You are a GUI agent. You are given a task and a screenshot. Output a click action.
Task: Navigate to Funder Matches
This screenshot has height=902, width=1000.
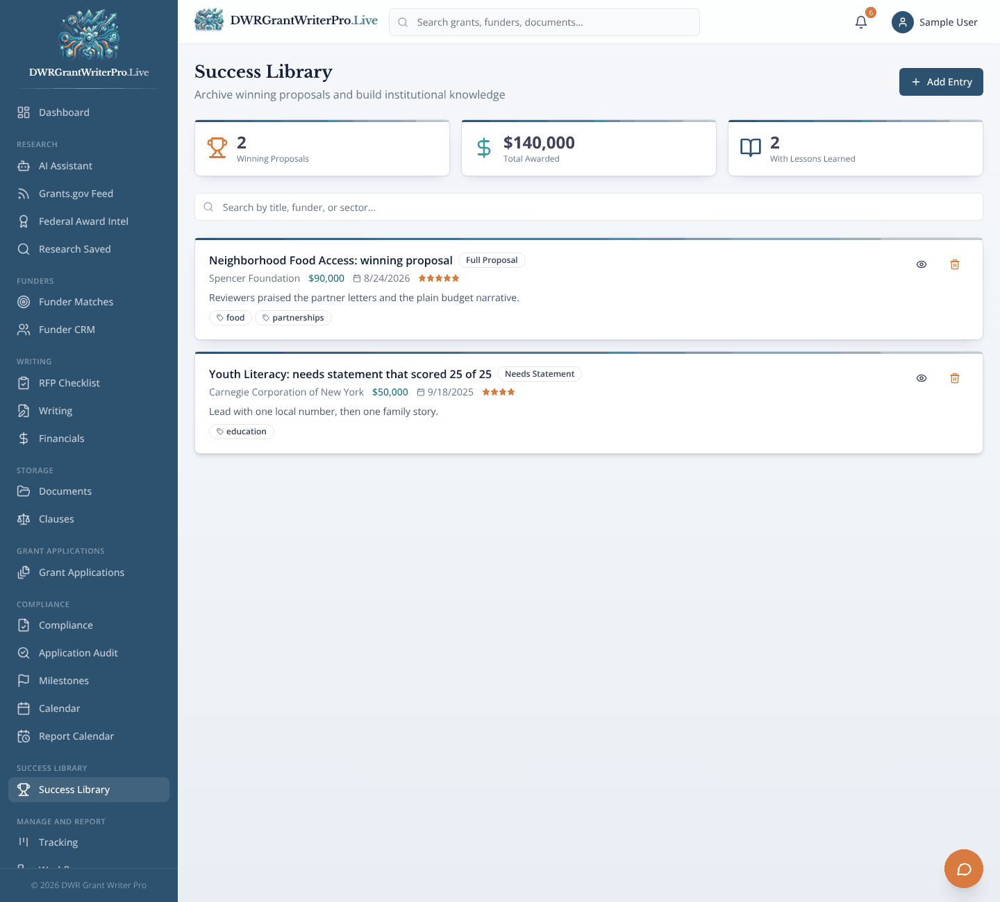[x=89, y=302]
